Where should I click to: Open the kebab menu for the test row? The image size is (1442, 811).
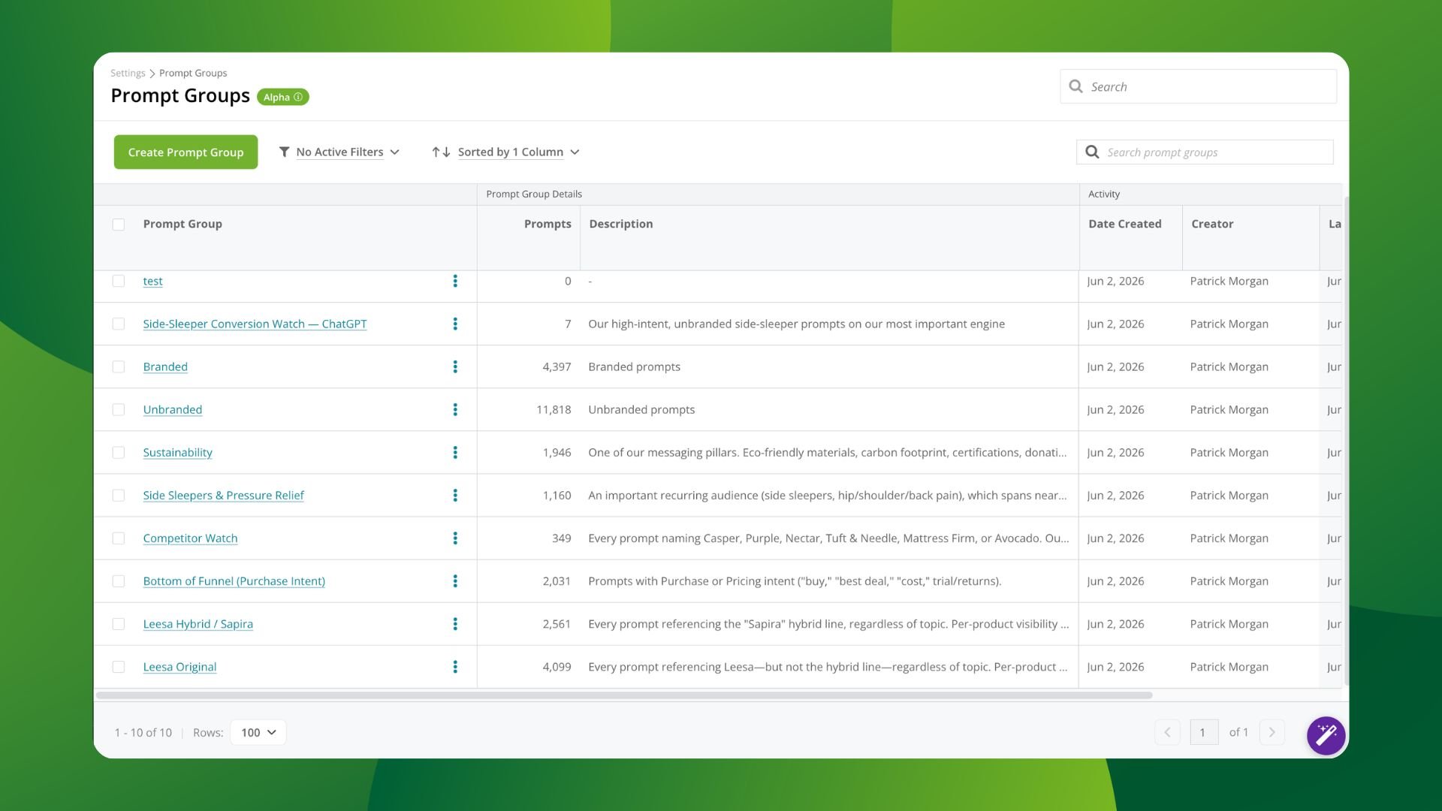(x=455, y=281)
